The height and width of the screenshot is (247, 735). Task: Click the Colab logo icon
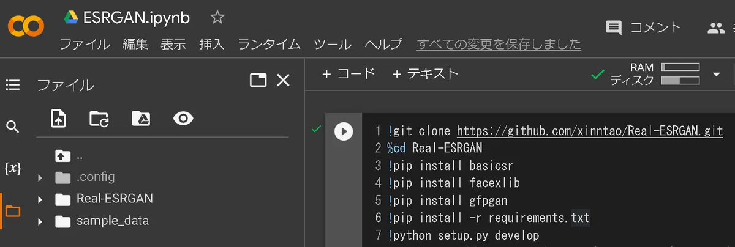tap(26, 26)
